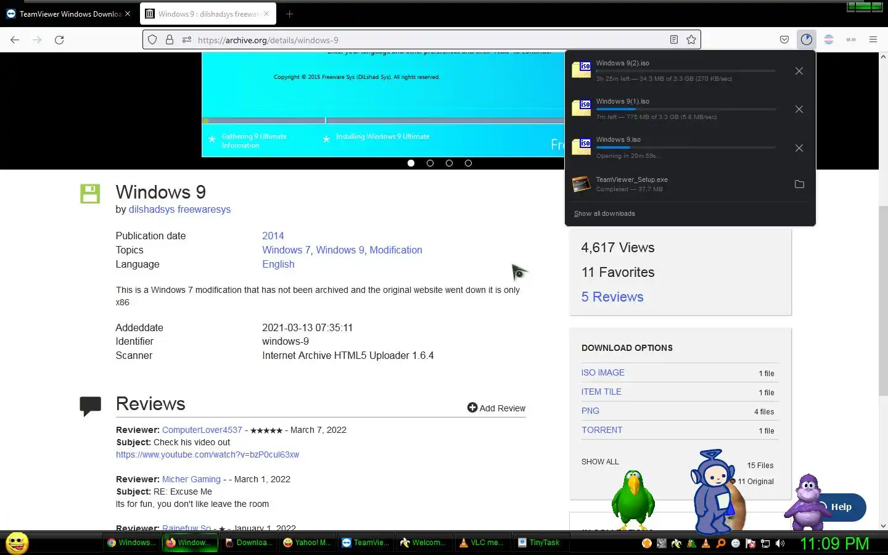Select the first carousel dot
This screenshot has height=555, width=888.
click(x=411, y=163)
